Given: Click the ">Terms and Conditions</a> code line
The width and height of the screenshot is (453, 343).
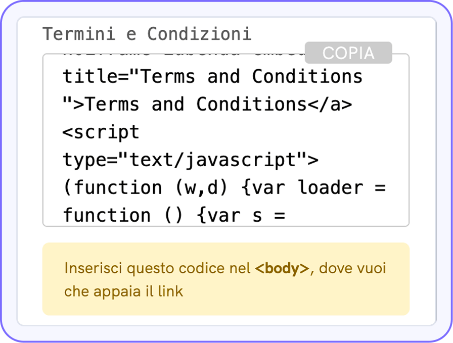Looking at the screenshot, I should (x=207, y=105).
